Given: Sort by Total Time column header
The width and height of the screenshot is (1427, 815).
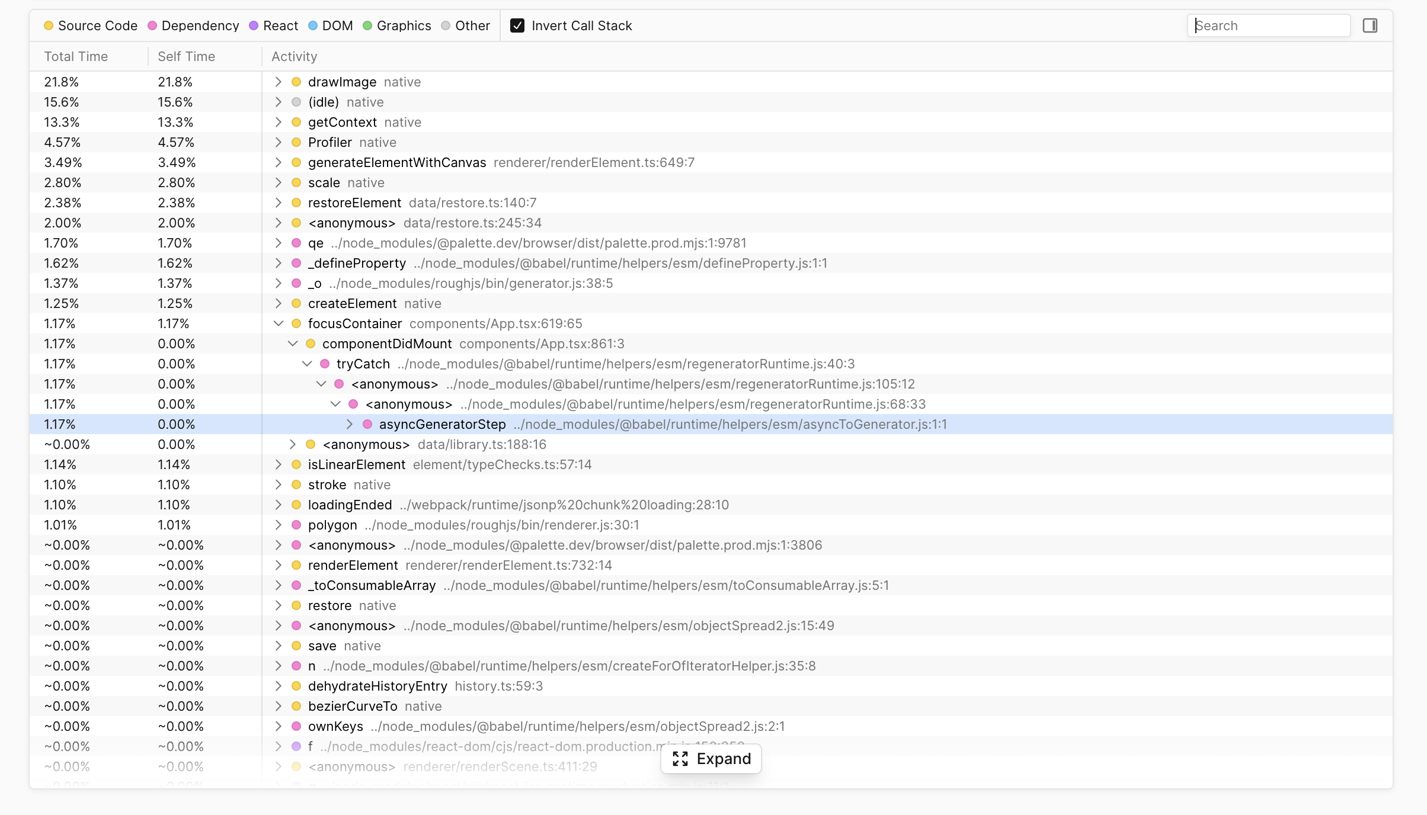Looking at the screenshot, I should (76, 56).
